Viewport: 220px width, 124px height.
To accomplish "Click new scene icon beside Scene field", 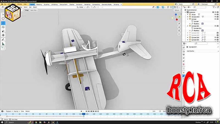I will tap(193, 4).
